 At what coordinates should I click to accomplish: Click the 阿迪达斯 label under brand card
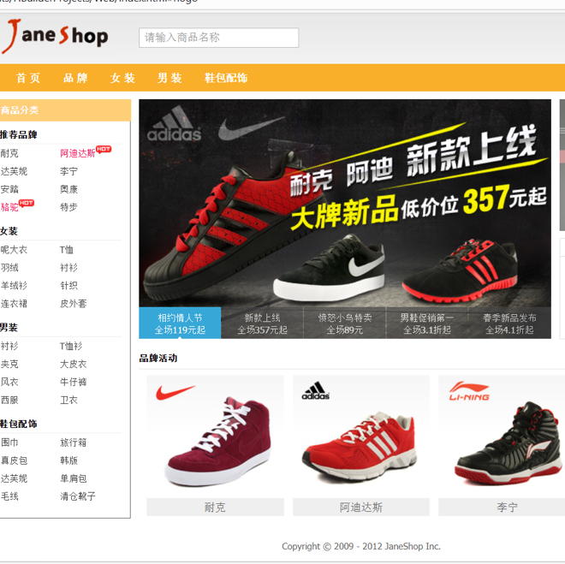pos(361,508)
